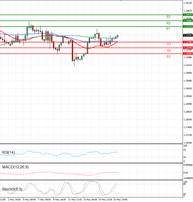Select the 1.34060 price tag
The height and width of the screenshot is (202, 193).
pyautogui.click(x=188, y=21)
